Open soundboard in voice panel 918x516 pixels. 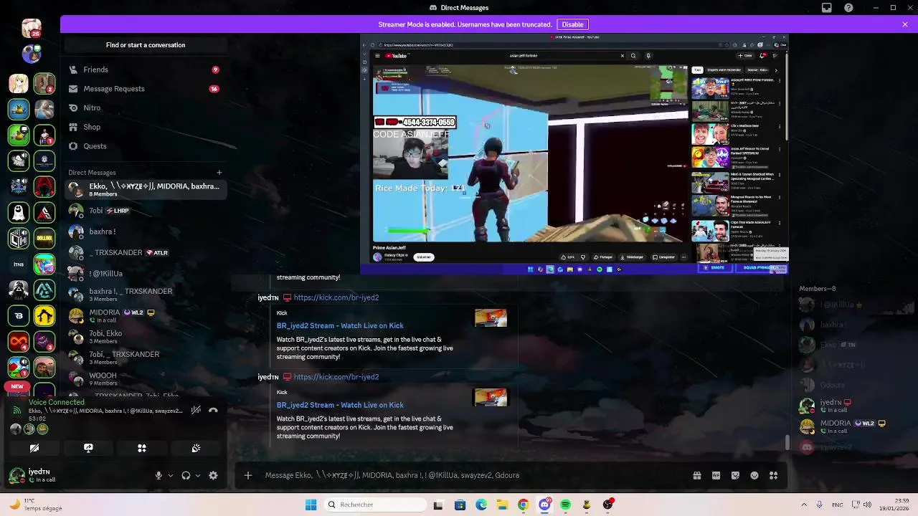196,448
